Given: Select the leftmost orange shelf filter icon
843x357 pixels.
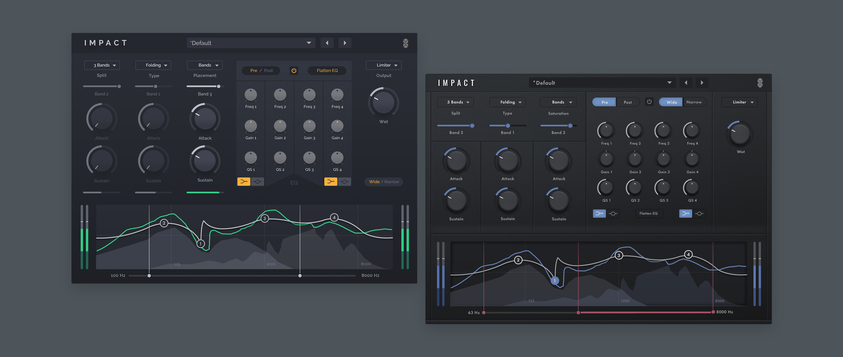Looking at the screenshot, I should click(x=244, y=181).
